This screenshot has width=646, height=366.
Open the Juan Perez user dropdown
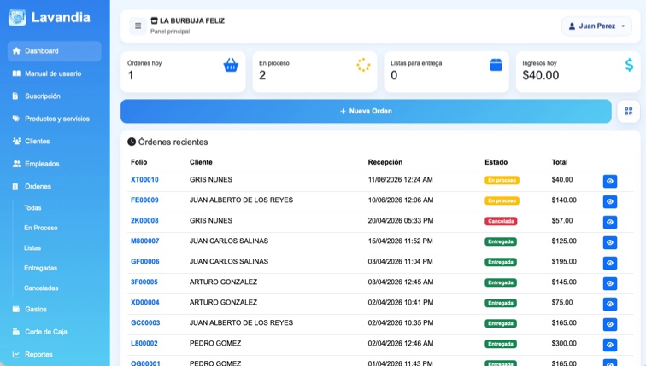click(x=596, y=26)
